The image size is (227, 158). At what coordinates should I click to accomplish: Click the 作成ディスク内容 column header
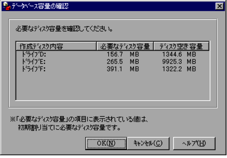[x=56, y=46]
